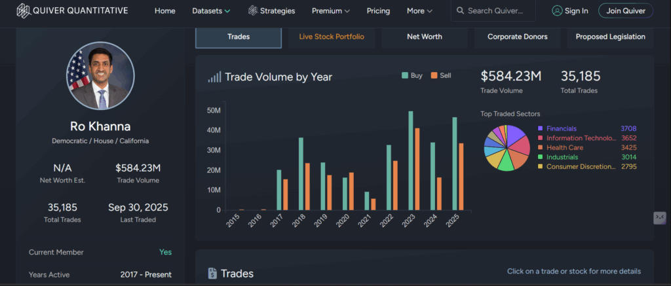671x286 pixels.
Task: Click the side feedback widget icon
Action: pos(660,217)
